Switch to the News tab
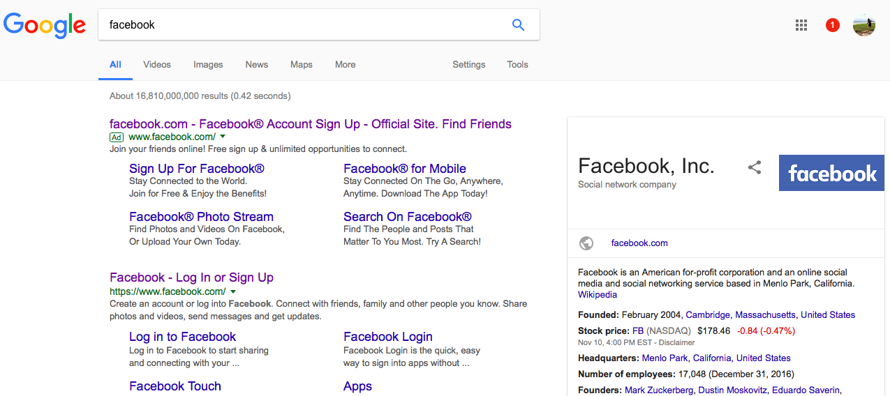 (x=256, y=65)
